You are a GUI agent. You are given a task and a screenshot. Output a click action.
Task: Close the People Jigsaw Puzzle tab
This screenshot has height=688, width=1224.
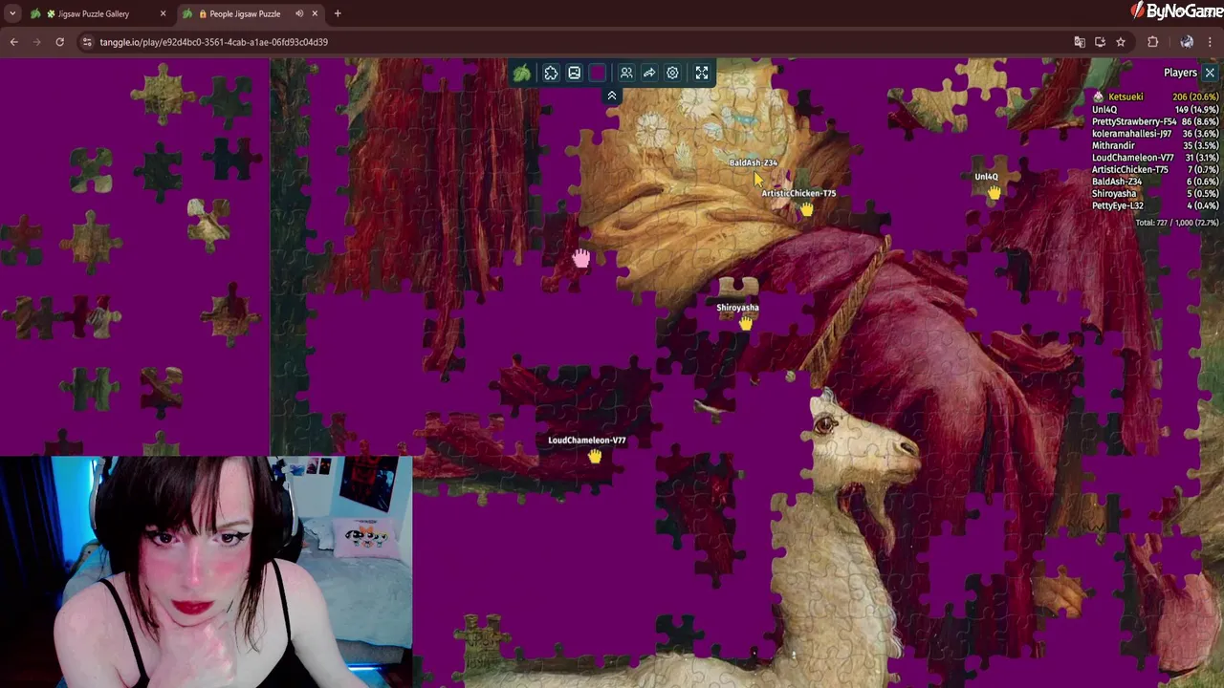(x=315, y=13)
